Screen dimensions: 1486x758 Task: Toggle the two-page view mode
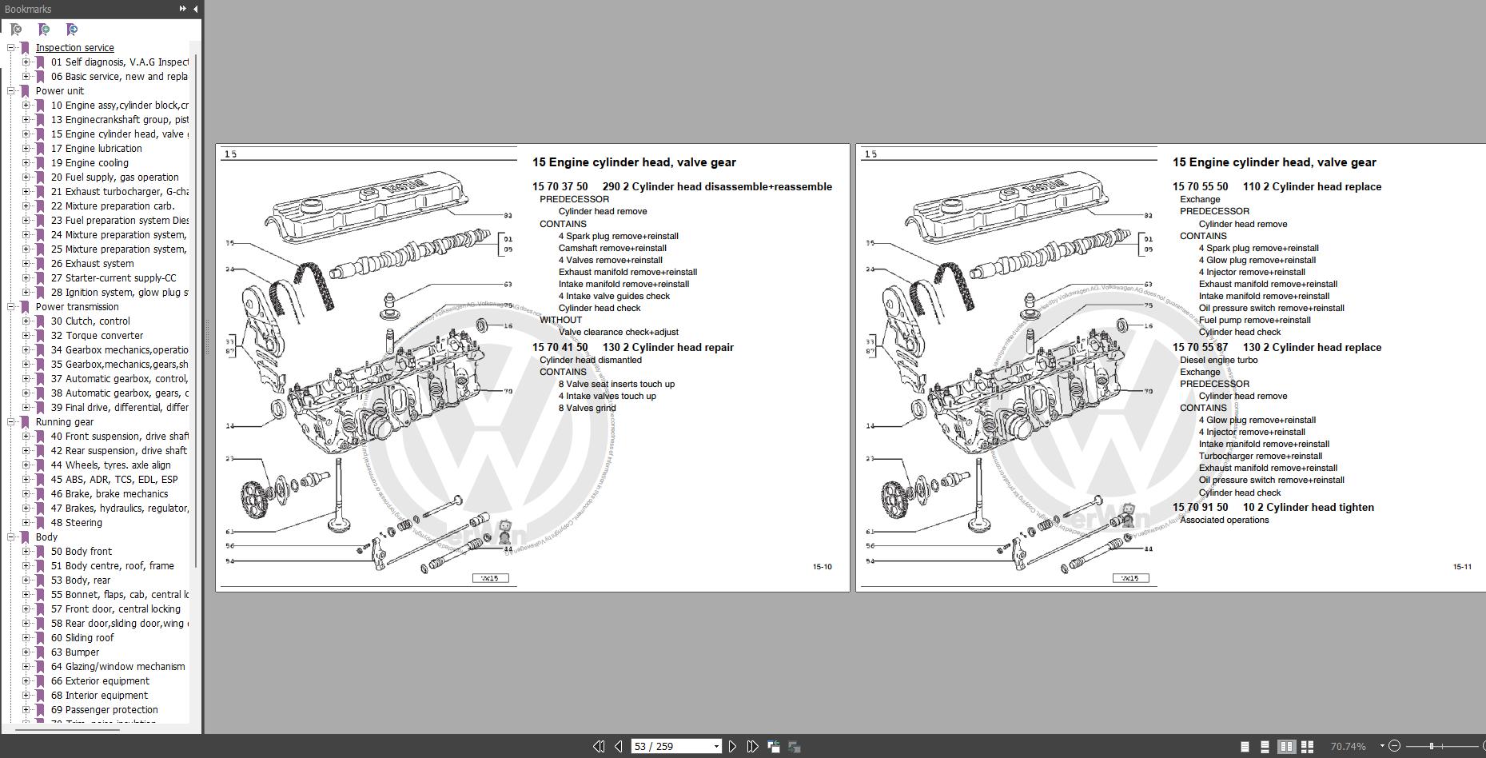pyautogui.click(x=1287, y=746)
